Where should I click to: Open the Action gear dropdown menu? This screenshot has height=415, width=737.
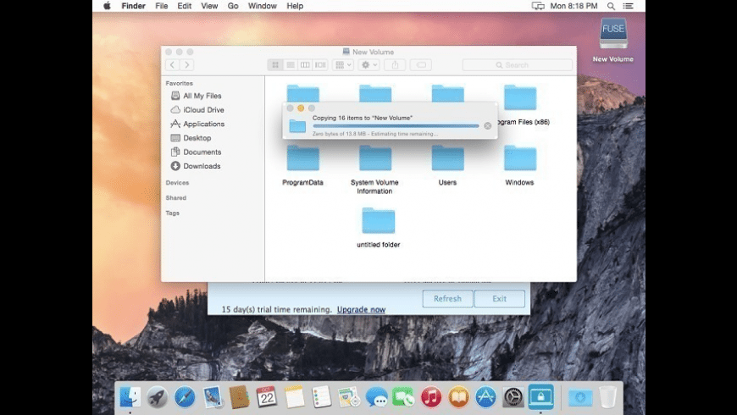(368, 64)
